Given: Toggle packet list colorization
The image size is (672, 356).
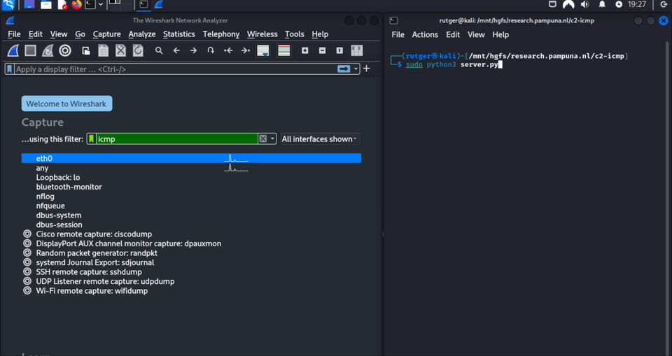Looking at the screenshot, I should coord(283,50).
